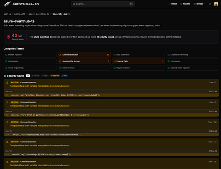The image size is (221, 169).
Task: Expand the Line 87 Command Injection issue
Action: [x=111, y=84]
